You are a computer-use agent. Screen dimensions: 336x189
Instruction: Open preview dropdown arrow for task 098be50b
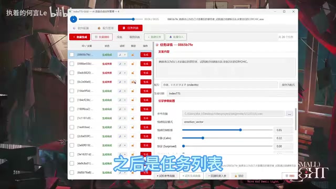point(125,64)
